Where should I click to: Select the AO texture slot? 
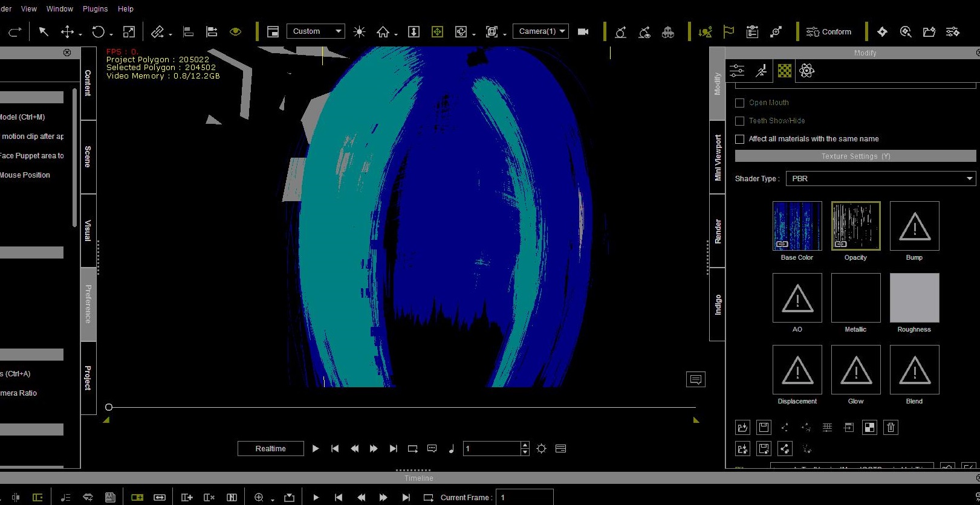click(797, 298)
